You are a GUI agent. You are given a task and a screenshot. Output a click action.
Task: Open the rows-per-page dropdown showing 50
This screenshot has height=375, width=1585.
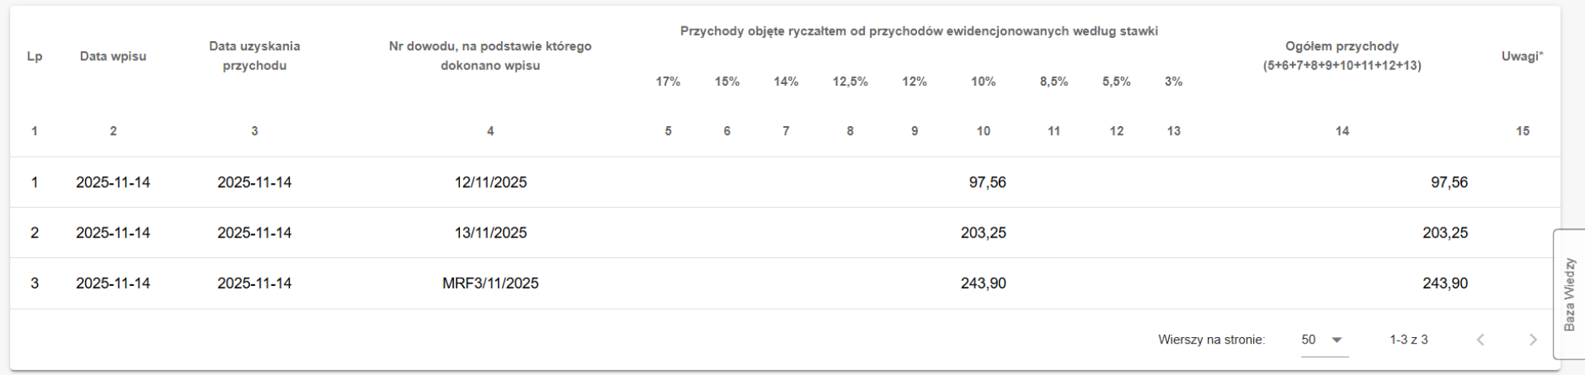click(x=1323, y=340)
